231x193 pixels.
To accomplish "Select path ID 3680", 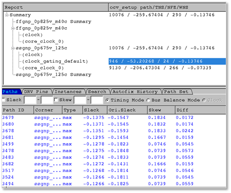I will tap(8, 124).
